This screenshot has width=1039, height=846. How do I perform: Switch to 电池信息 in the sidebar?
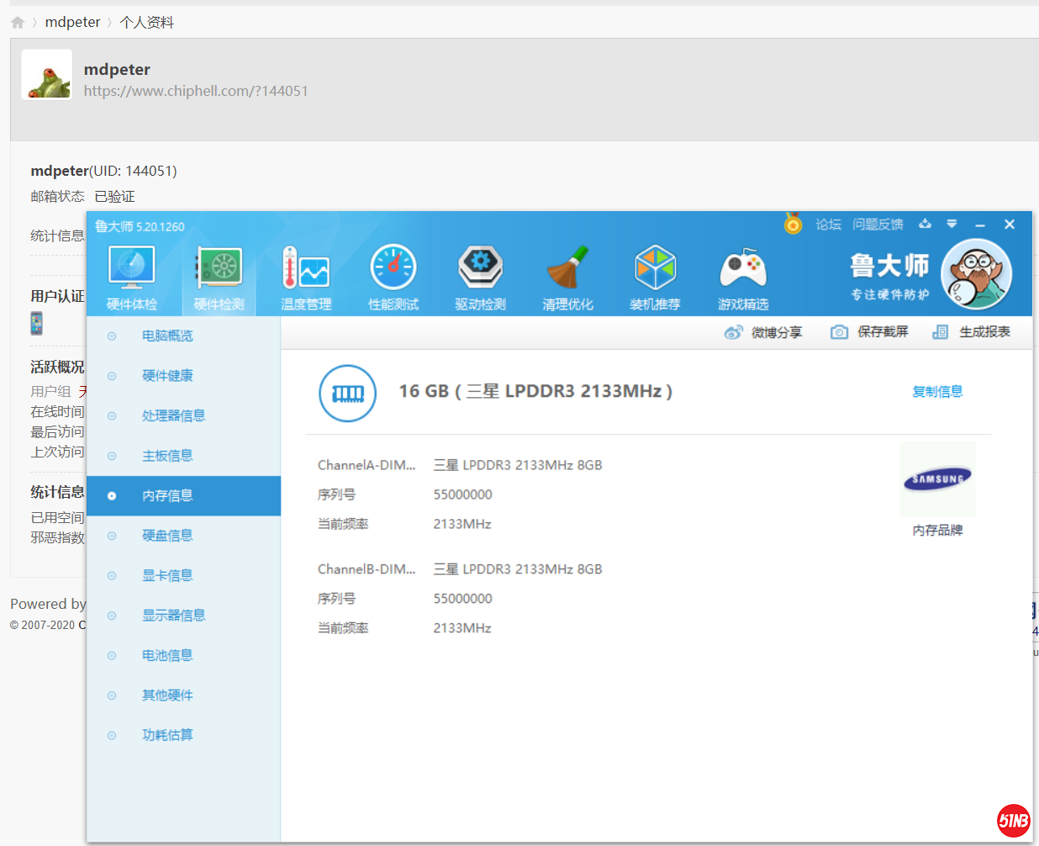167,655
